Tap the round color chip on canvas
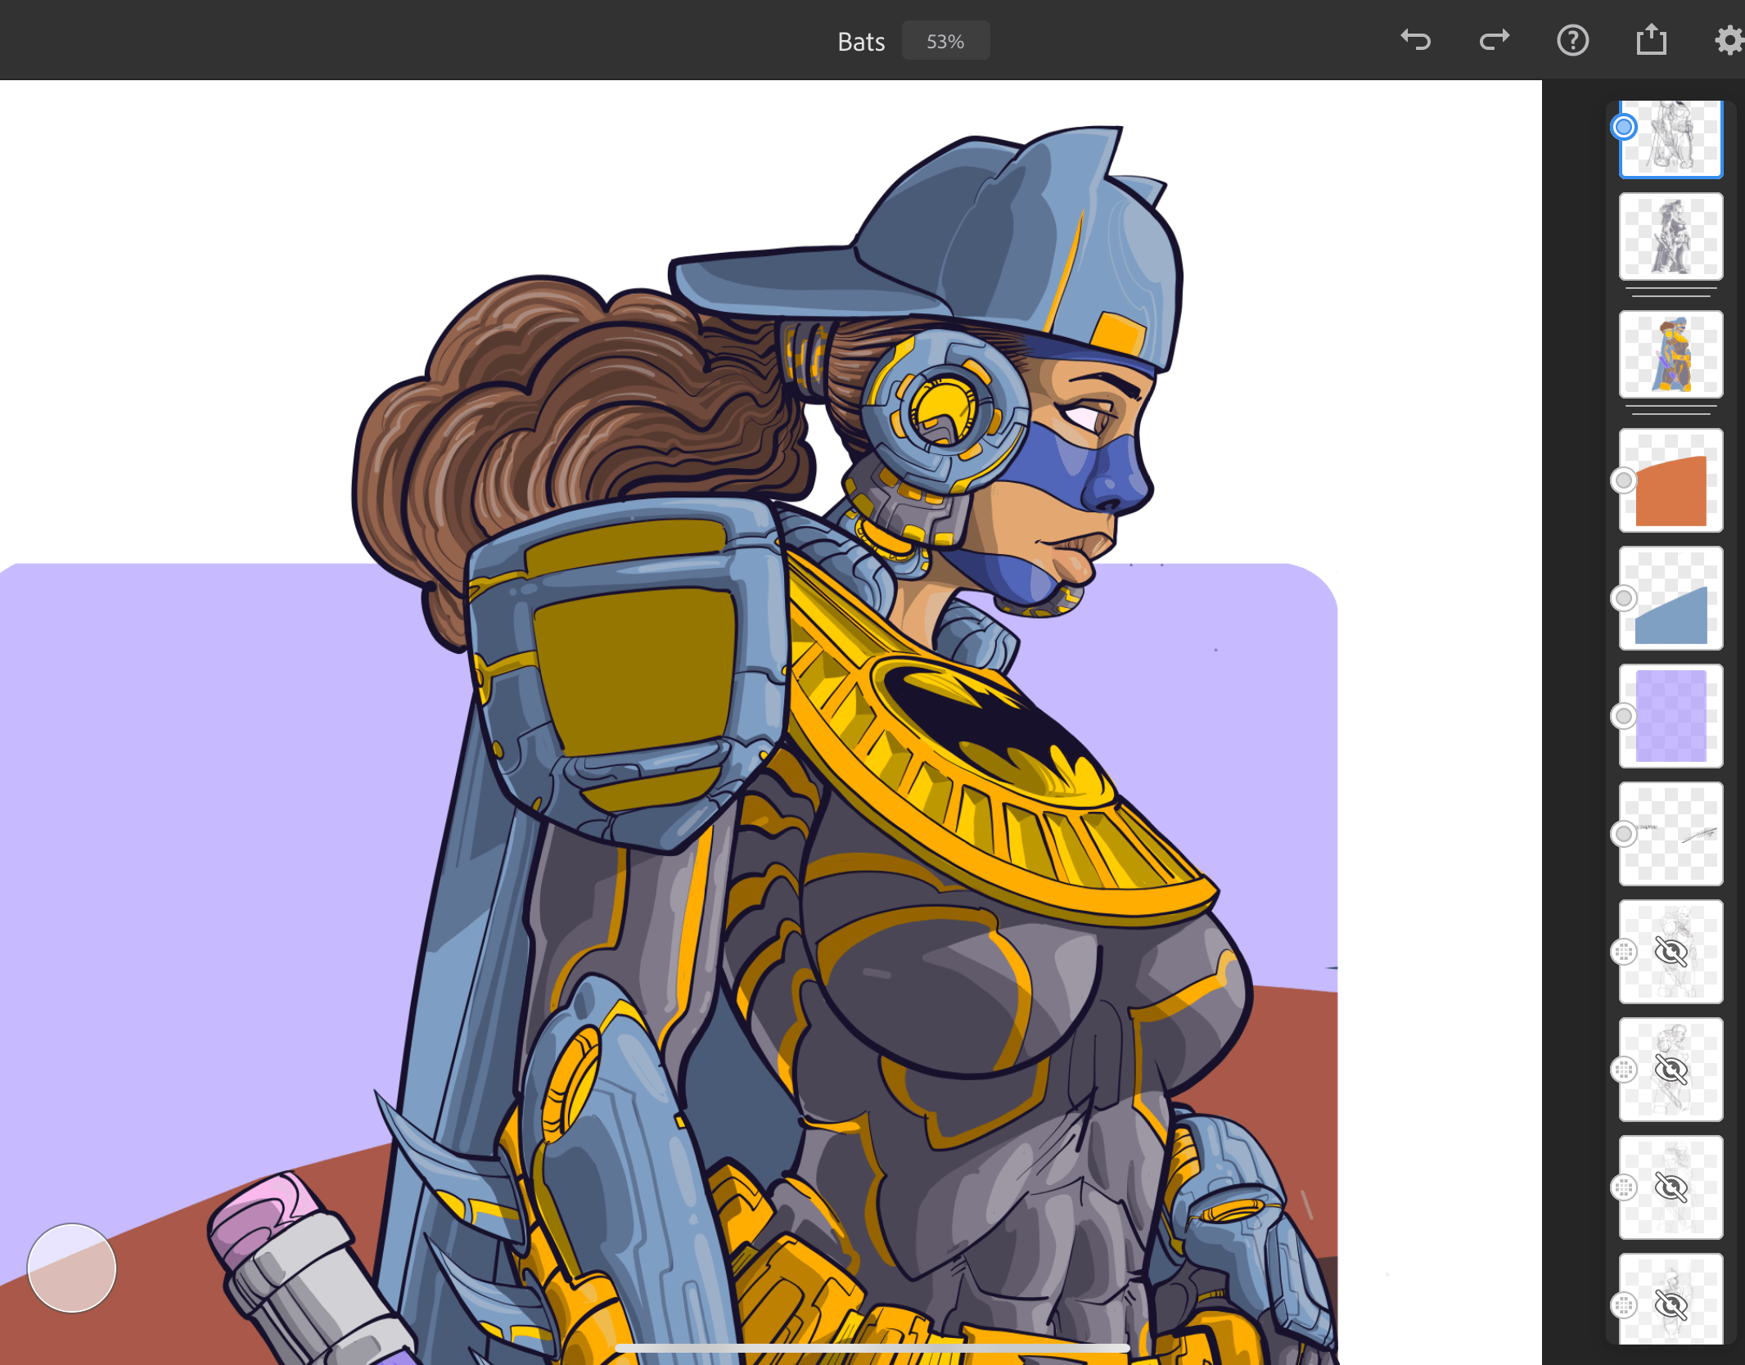The height and width of the screenshot is (1365, 1745). [x=72, y=1268]
